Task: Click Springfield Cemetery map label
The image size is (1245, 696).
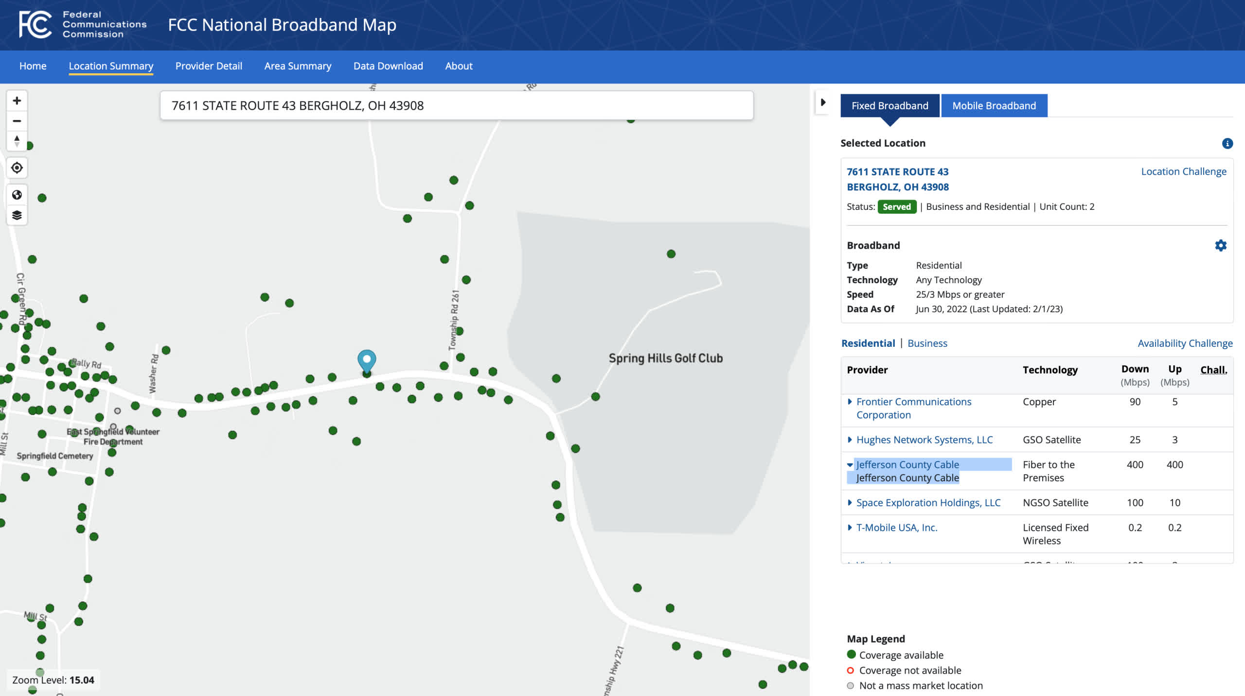Action: pyautogui.click(x=55, y=456)
